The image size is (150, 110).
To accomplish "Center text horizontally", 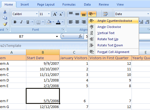I will 77,22.
